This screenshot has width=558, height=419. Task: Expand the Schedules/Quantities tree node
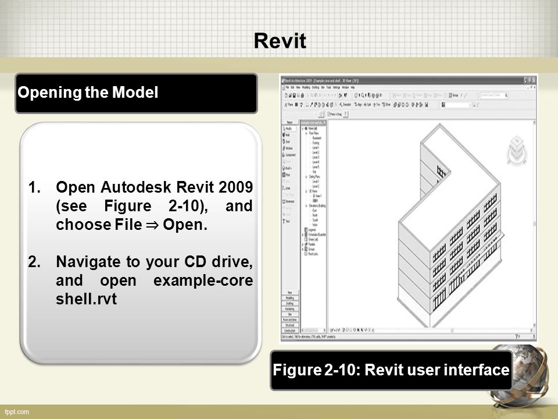(303, 235)
